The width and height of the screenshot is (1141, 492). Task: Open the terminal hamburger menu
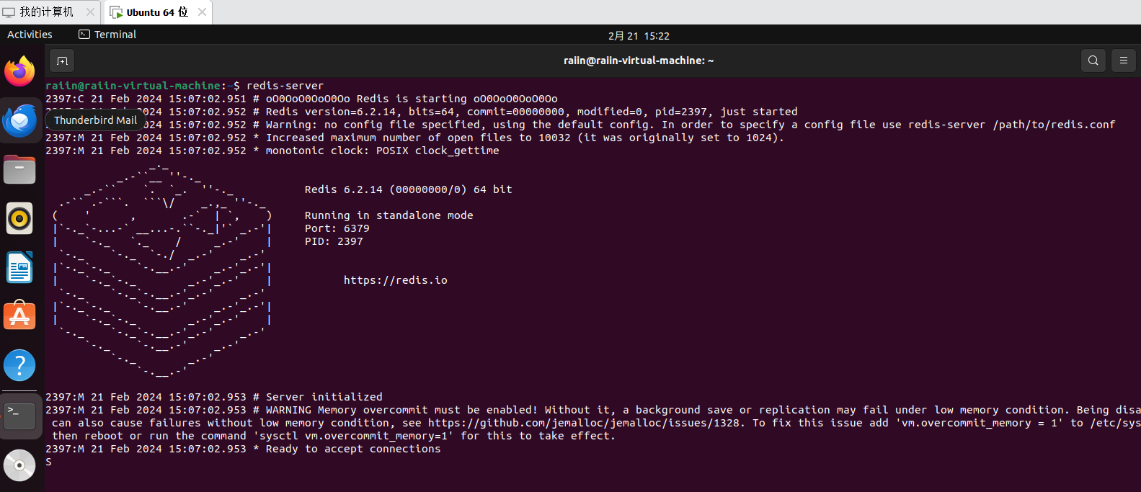pos(1123,61)
